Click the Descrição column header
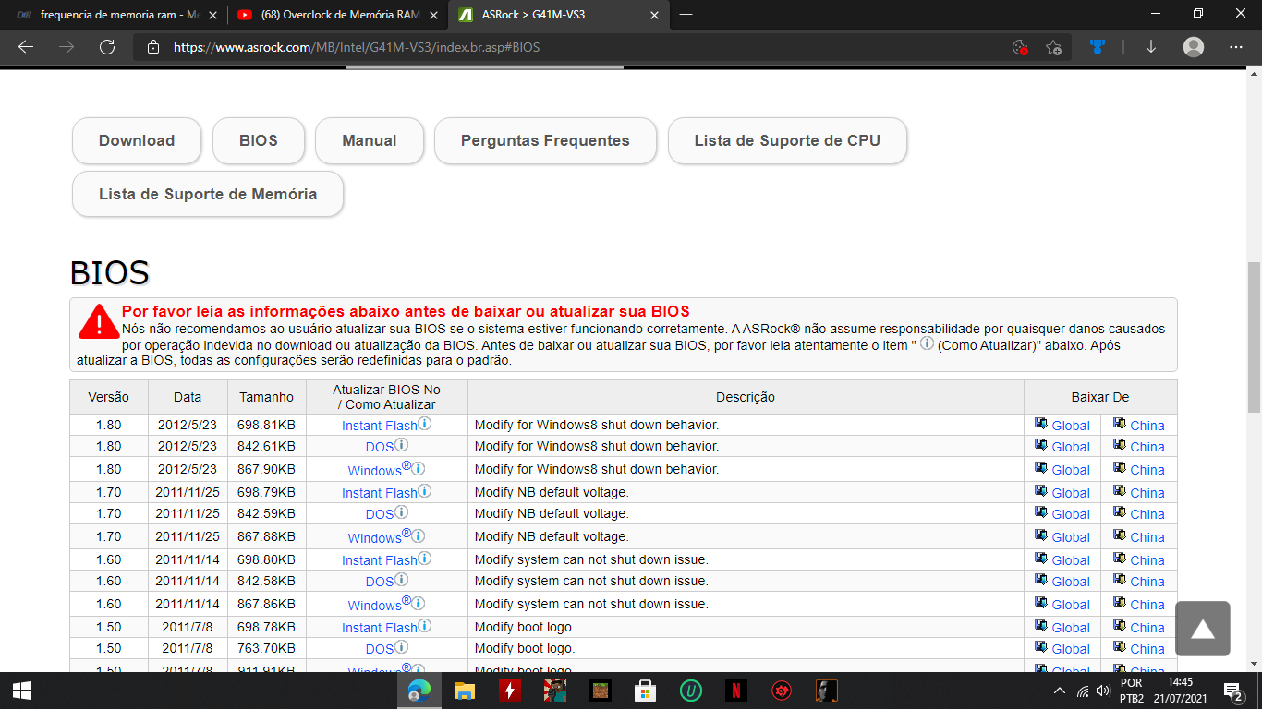Viewport: 1262px width, 709px height. (x=746, y=397)
